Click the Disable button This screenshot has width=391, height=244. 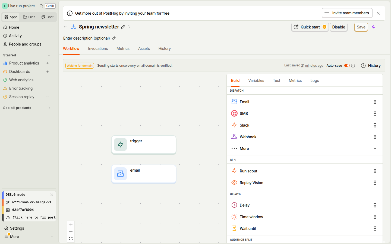pos(339,27)
